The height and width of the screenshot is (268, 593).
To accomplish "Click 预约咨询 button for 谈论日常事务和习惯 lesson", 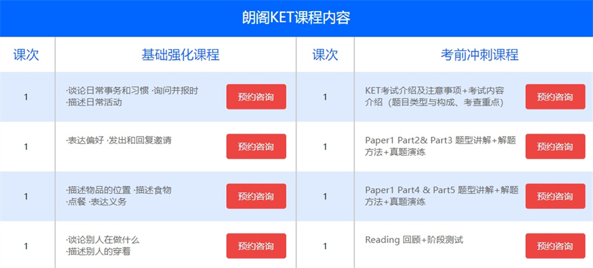I will (x=256, y=96).
